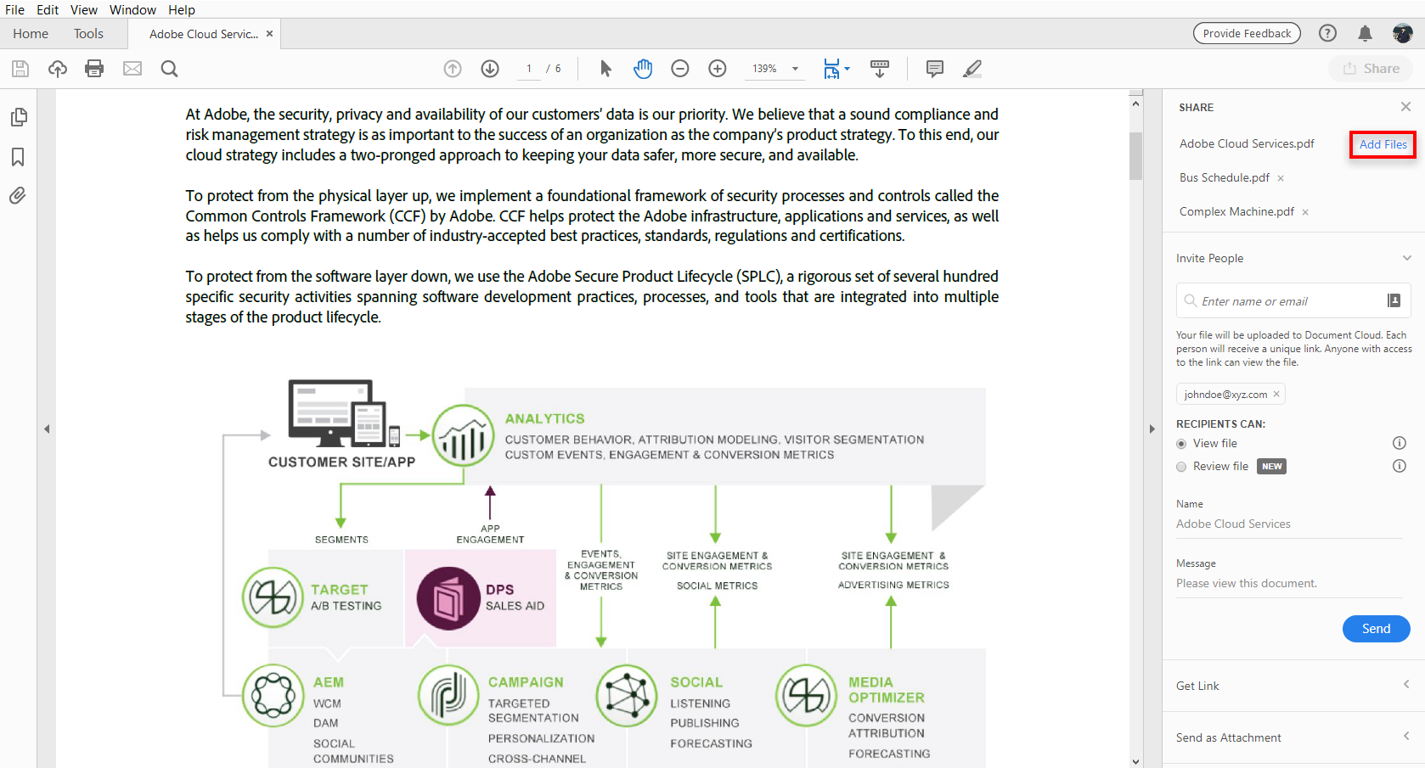Open the Help question mark icon
The height and width of the screenshot is (768, 1425).
[1327, 33]
